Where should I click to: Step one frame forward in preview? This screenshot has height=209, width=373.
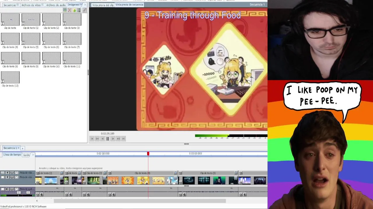[113, 139]
